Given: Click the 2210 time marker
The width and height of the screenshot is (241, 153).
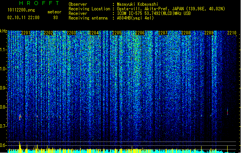Looking at the screenshot, I should (x=232, y=33).
